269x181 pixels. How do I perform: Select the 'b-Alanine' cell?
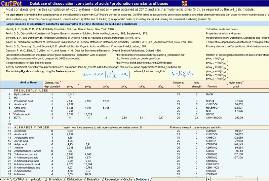(x=20, y=174)
